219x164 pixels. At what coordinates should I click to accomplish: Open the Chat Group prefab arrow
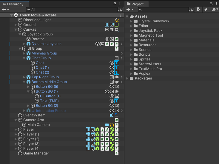click(x=122, y=58)
